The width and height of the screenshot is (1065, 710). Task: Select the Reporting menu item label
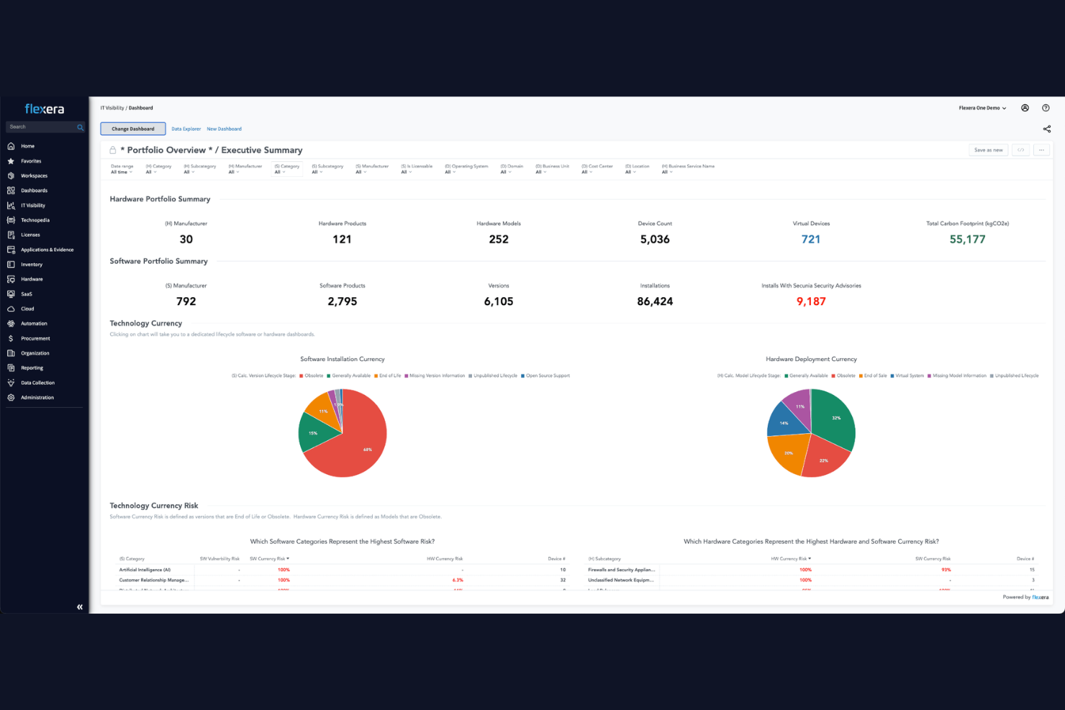pos(32,368)
